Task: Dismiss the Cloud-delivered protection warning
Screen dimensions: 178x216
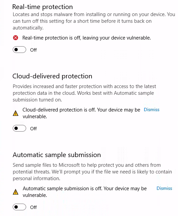Action: click(x=152, y=110)
